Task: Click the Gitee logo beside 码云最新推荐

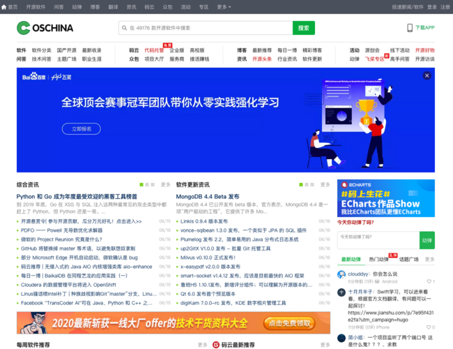Action: (x=215, y=345)
